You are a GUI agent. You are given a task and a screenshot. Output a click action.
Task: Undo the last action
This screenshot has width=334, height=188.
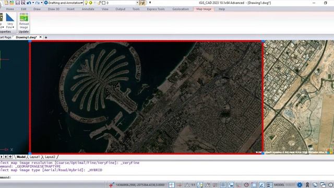coord(29,3)
